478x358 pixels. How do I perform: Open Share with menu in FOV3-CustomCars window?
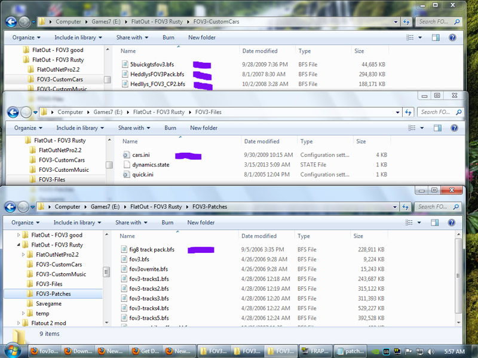point(132,38)
